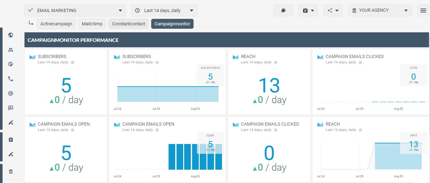Click info dot on Subscribers chart card

click(x=157, y=62)
